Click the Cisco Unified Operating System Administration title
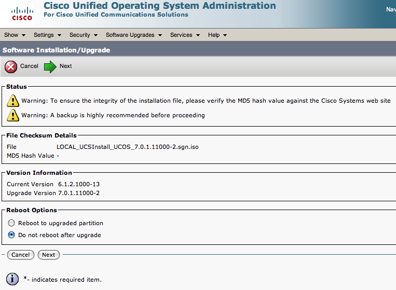The height and width of the screenshot is (290, 396). tap(160, 6)
